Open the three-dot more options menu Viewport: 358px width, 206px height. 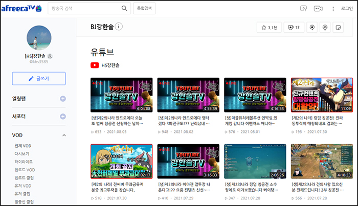333,9
